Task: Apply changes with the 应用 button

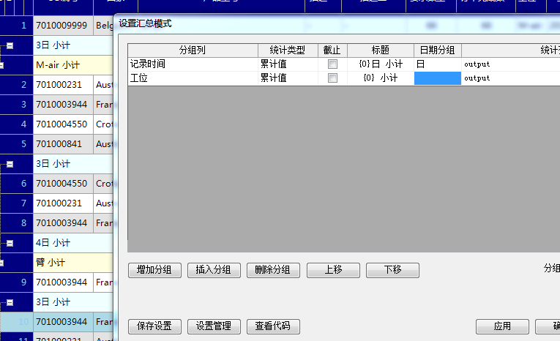Action: [x=502, y=326]
